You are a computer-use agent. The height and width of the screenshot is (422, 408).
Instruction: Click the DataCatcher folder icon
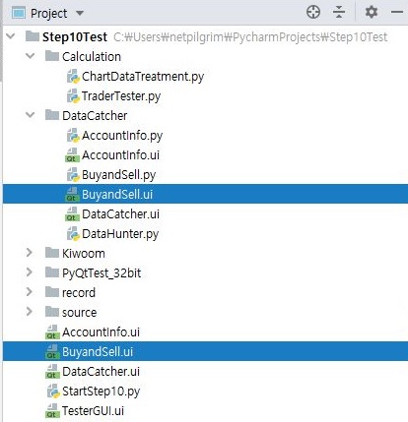(x=52, y=115)
